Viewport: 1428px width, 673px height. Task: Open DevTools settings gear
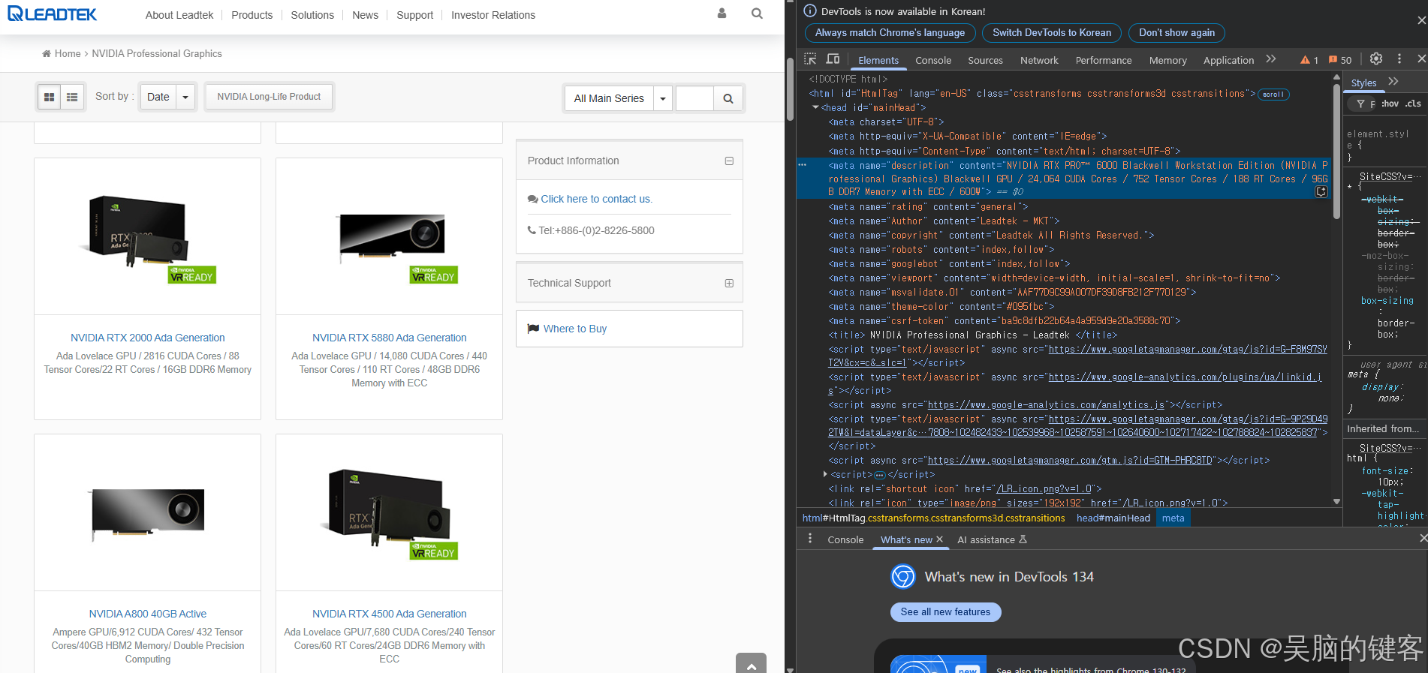point(1375,59)
